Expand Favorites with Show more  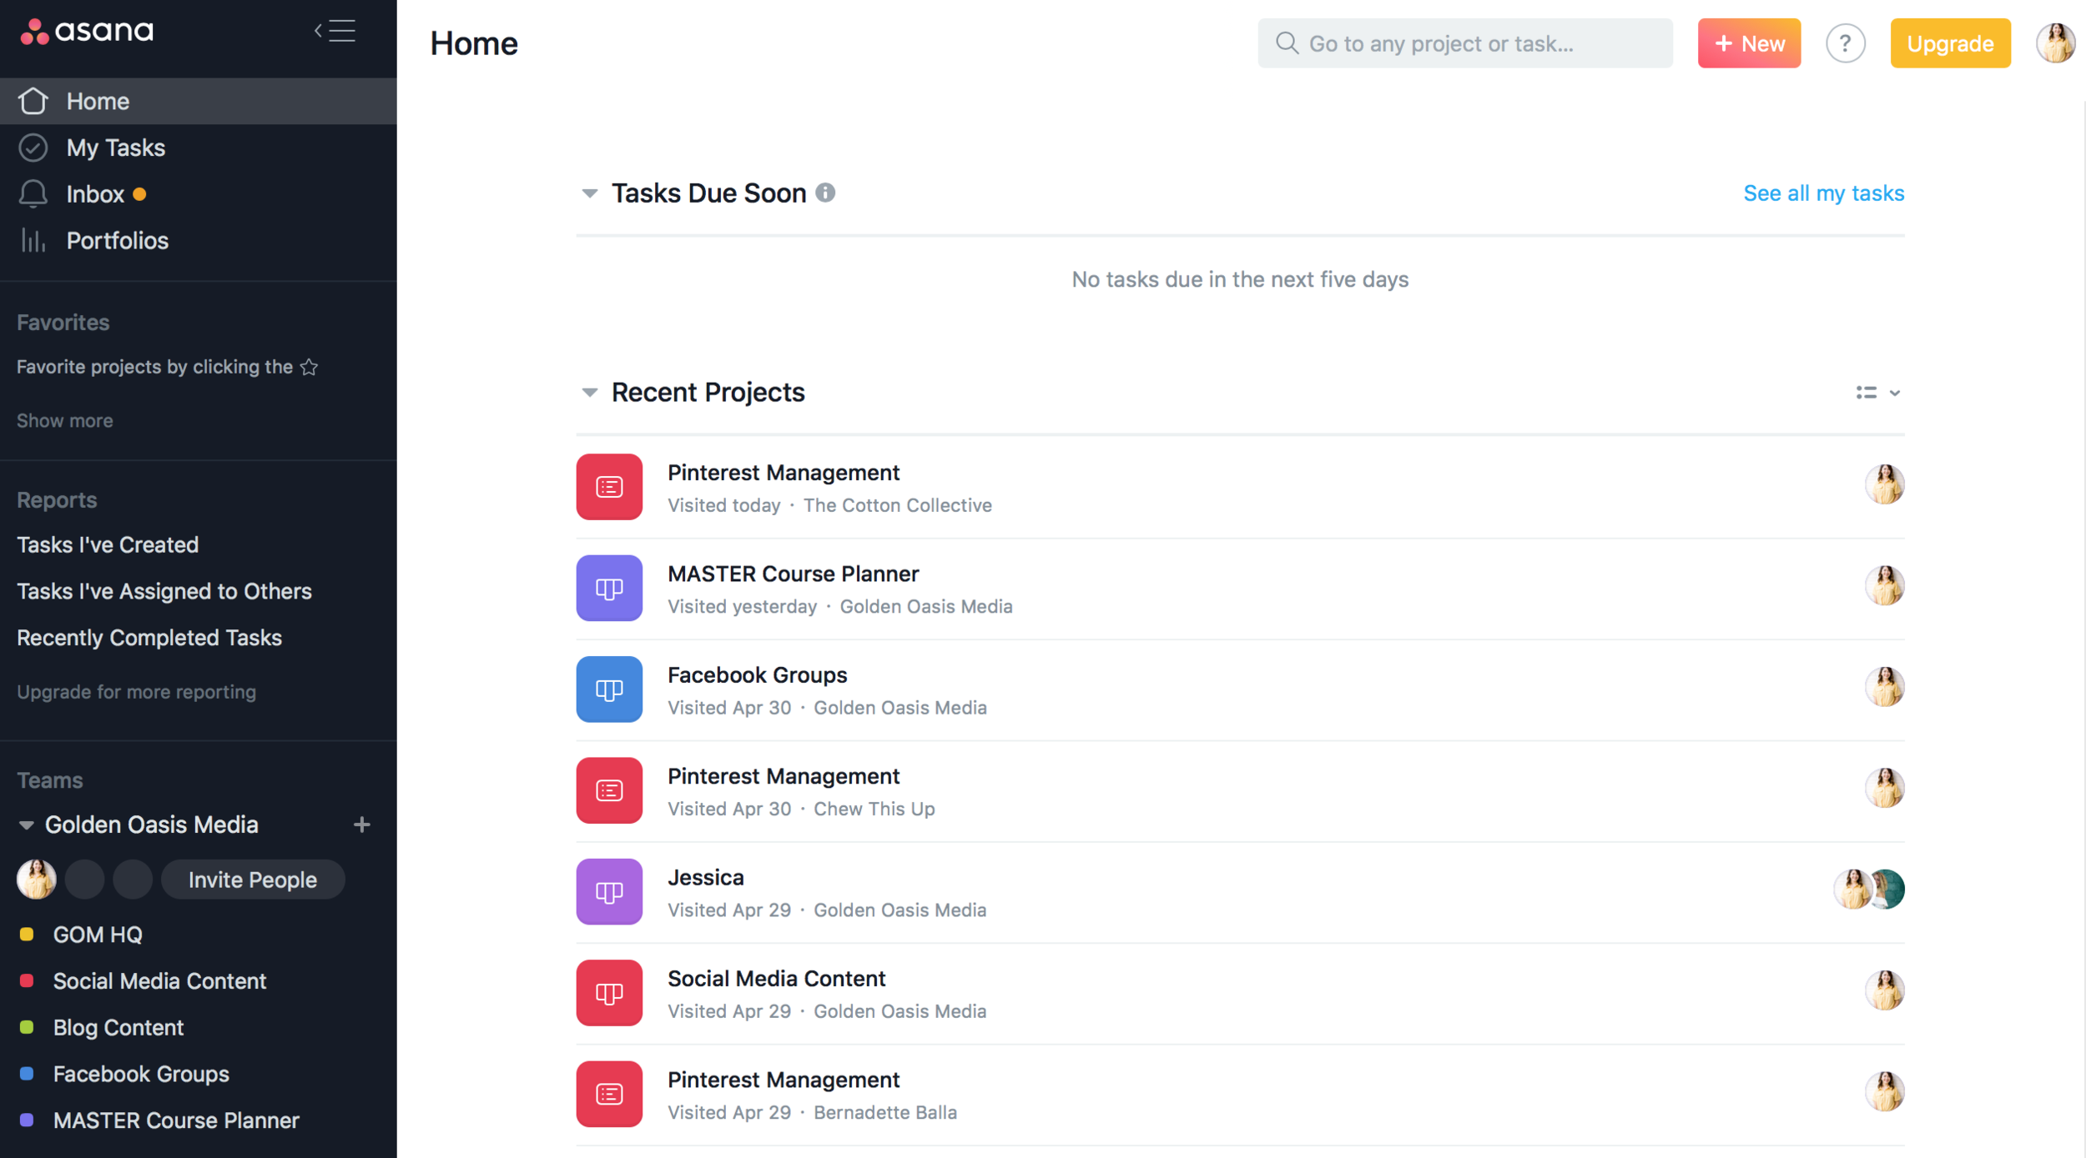[x=65, y=420]
